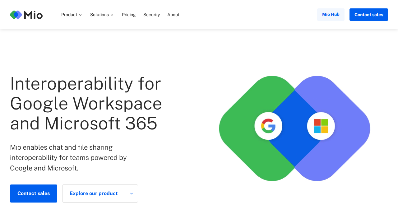398x224 pixels.
Task: Expand the Solutions menu chevron
Action: click(112, 15)
